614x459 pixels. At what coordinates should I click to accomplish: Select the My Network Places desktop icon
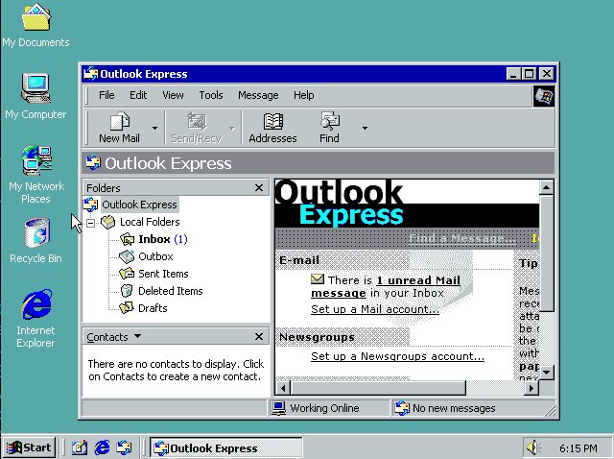pos(36,175)
